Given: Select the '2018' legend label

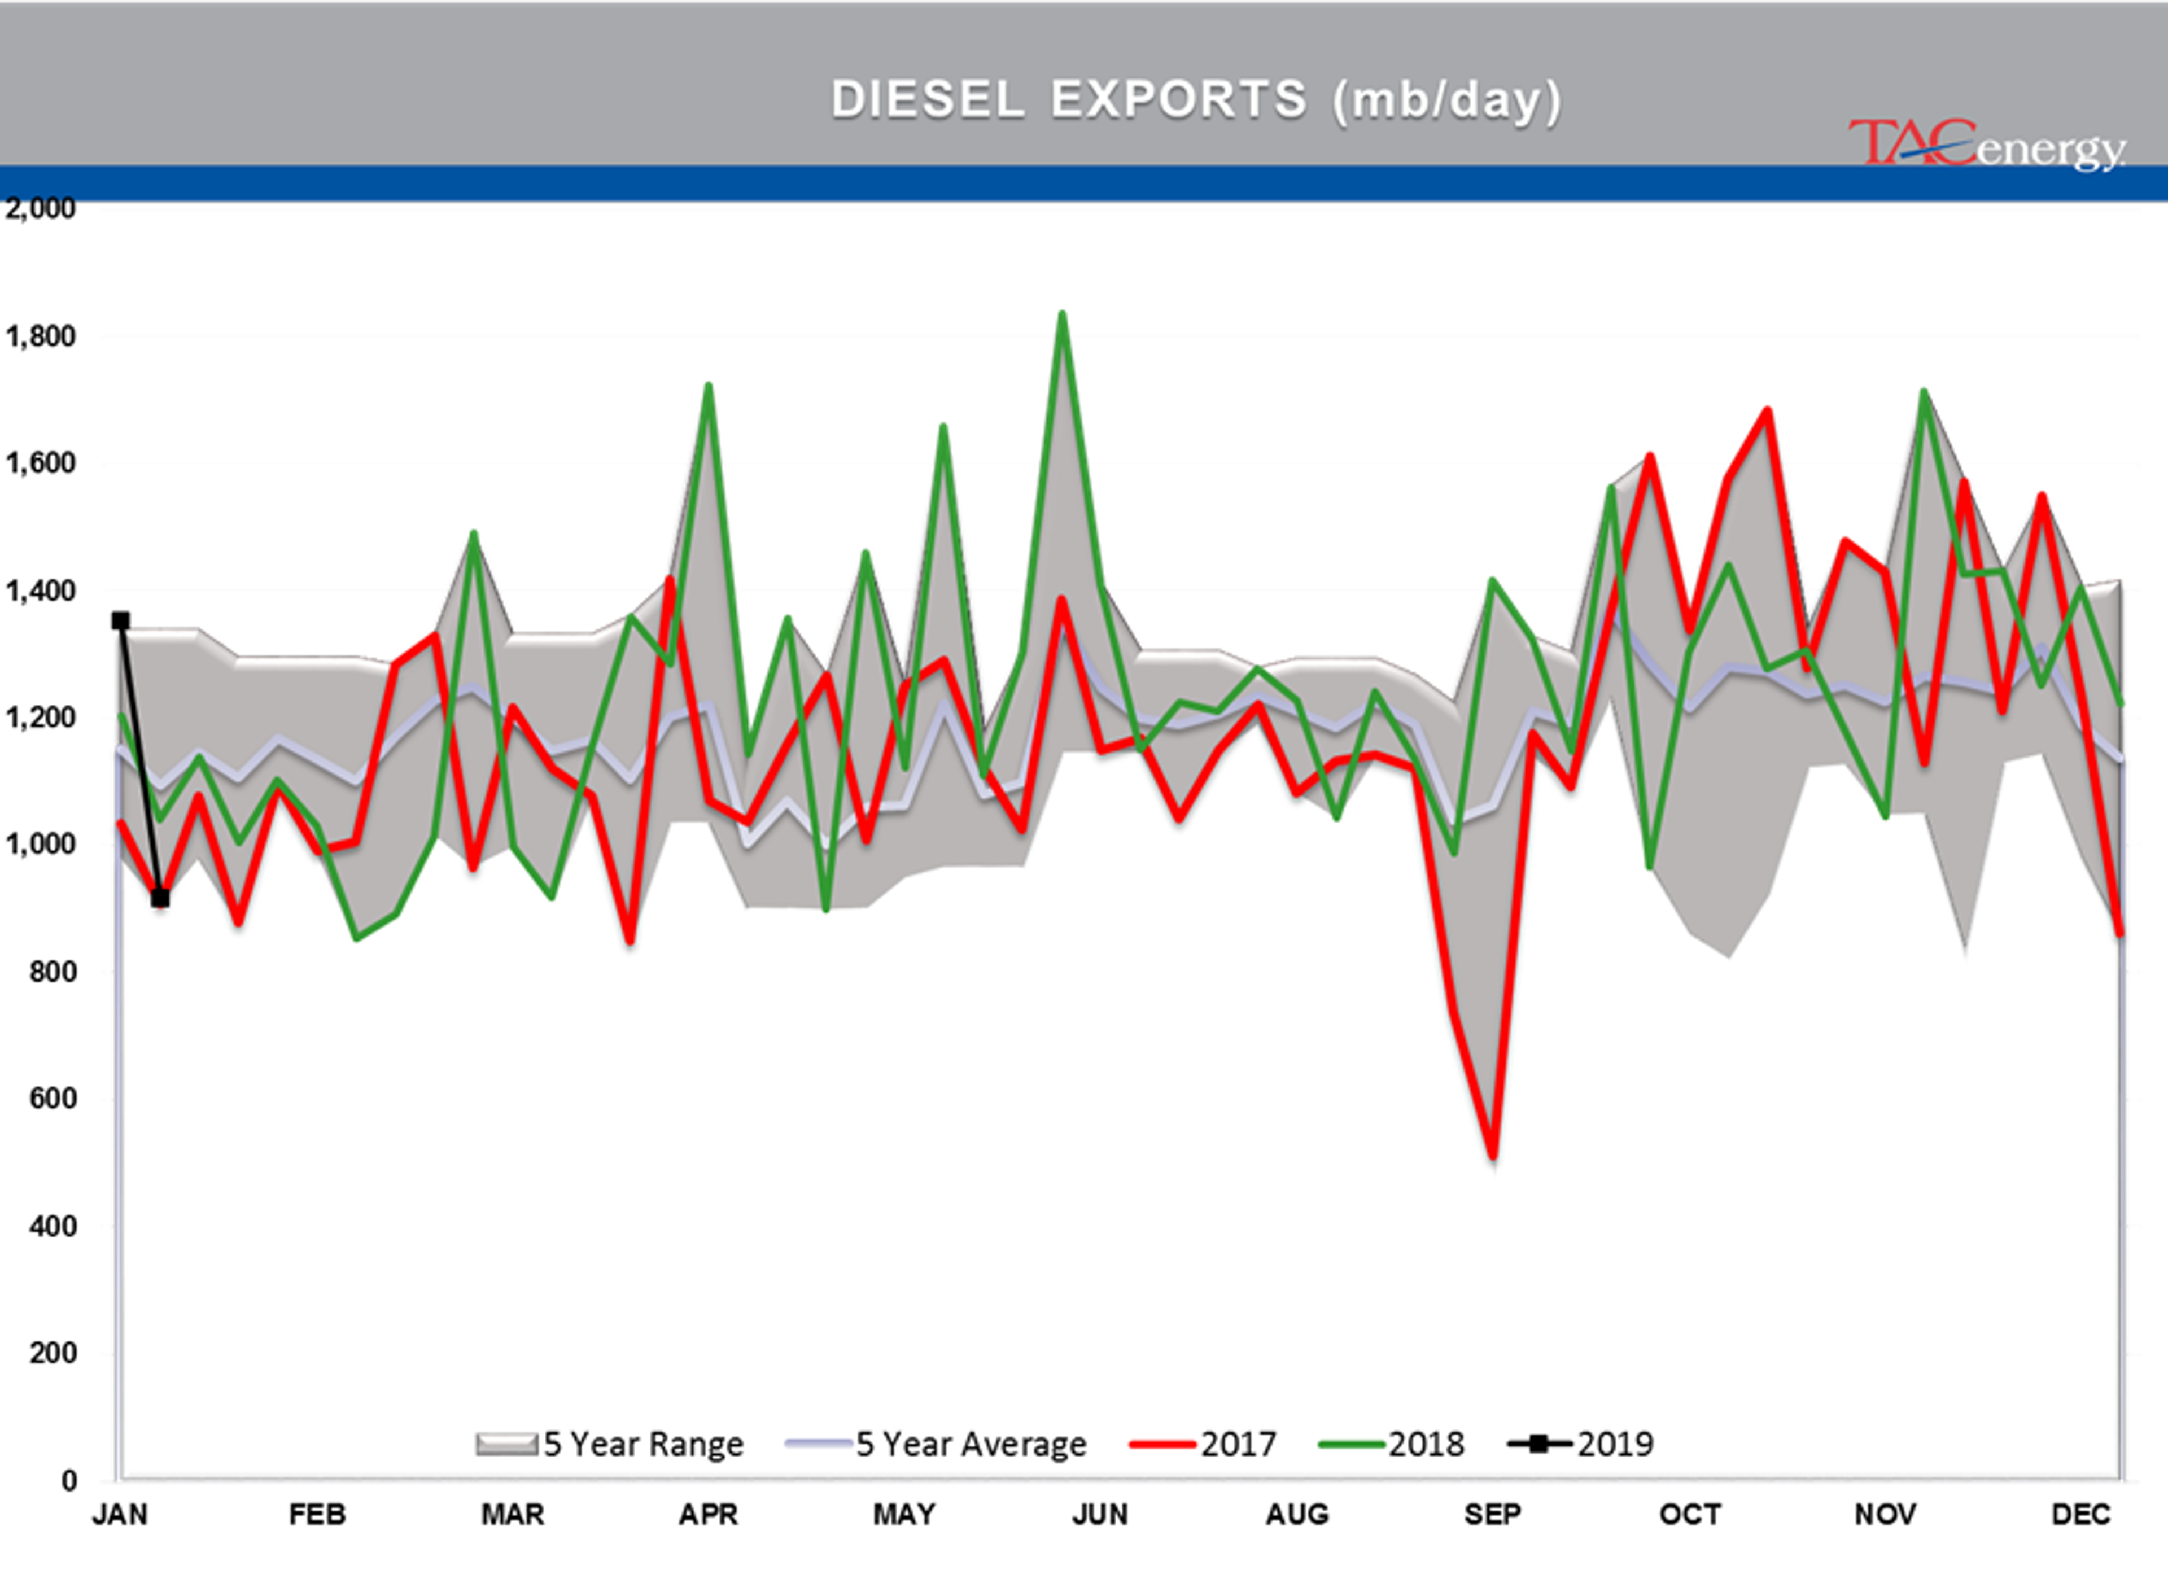Looking at the screenshot, I should pos(1426,1444).
